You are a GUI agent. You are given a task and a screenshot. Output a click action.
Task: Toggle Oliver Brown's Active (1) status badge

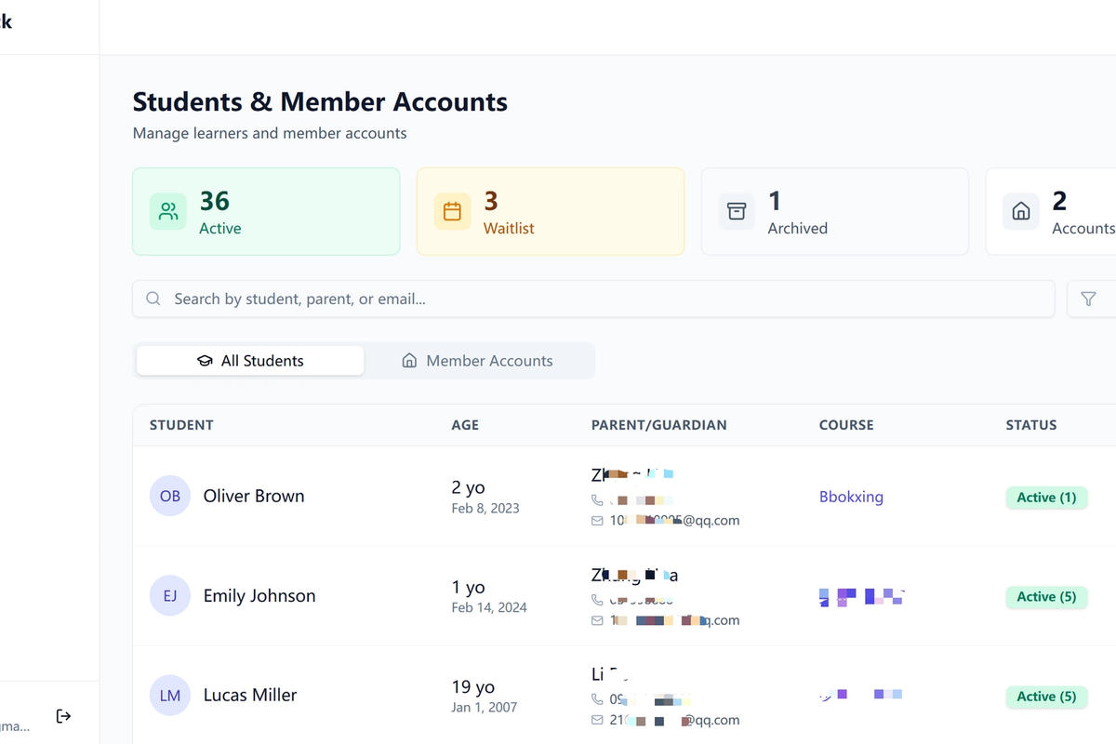[1046, 498]
